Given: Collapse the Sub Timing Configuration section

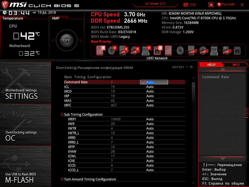Looking at the screenshot, I should 62,114.
